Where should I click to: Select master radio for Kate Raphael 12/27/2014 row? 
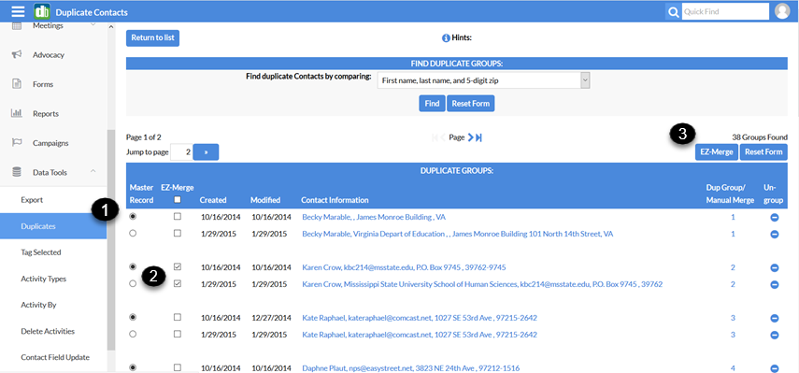(133, 317)
